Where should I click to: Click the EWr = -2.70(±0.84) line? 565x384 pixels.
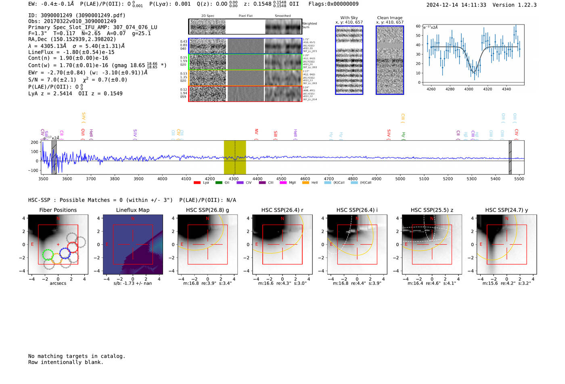pos(88,73)
